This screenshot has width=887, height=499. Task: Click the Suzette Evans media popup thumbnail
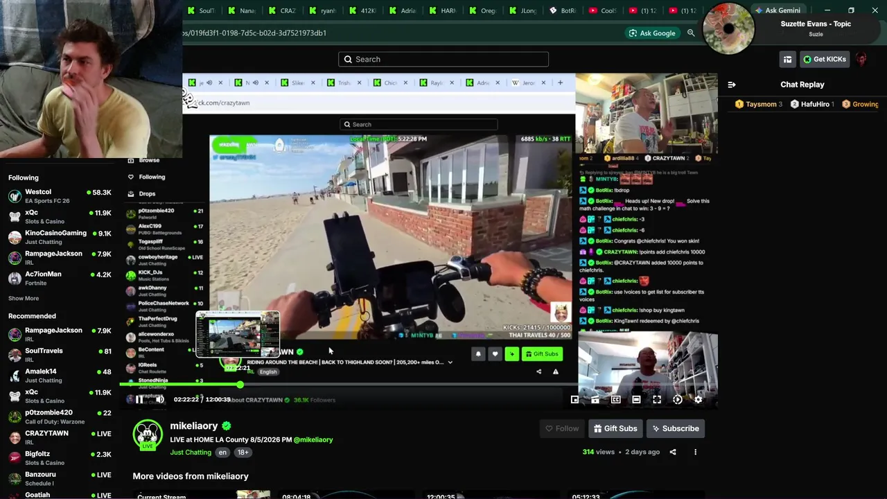click(x=729, y=29)
